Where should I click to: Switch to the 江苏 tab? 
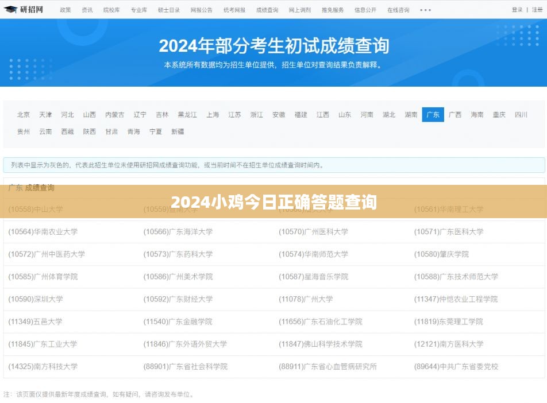(234, 115)
